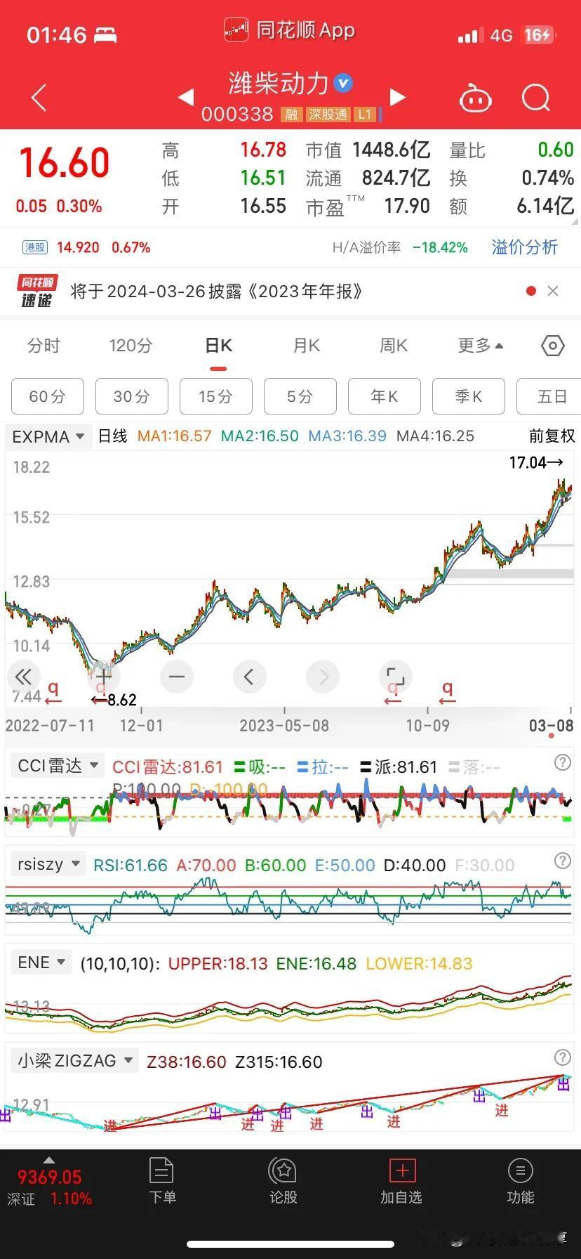
Task: Tap 加自选 add to watchlist
Action: (x=401, y=1182)
